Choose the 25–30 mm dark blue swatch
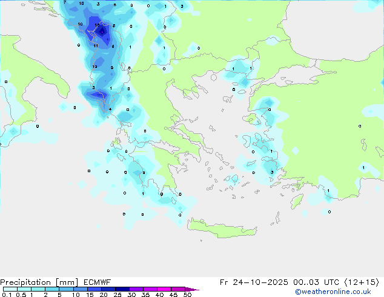 (122, 289)
